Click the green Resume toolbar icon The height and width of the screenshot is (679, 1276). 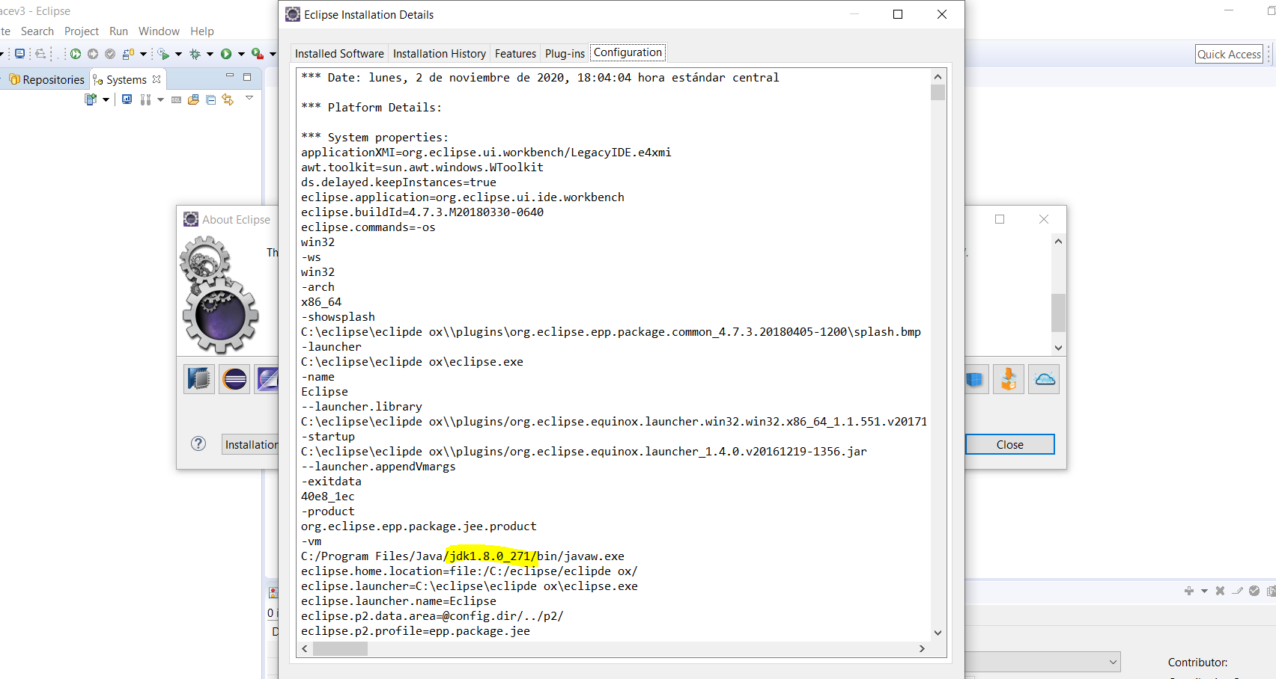click(76, 54)
